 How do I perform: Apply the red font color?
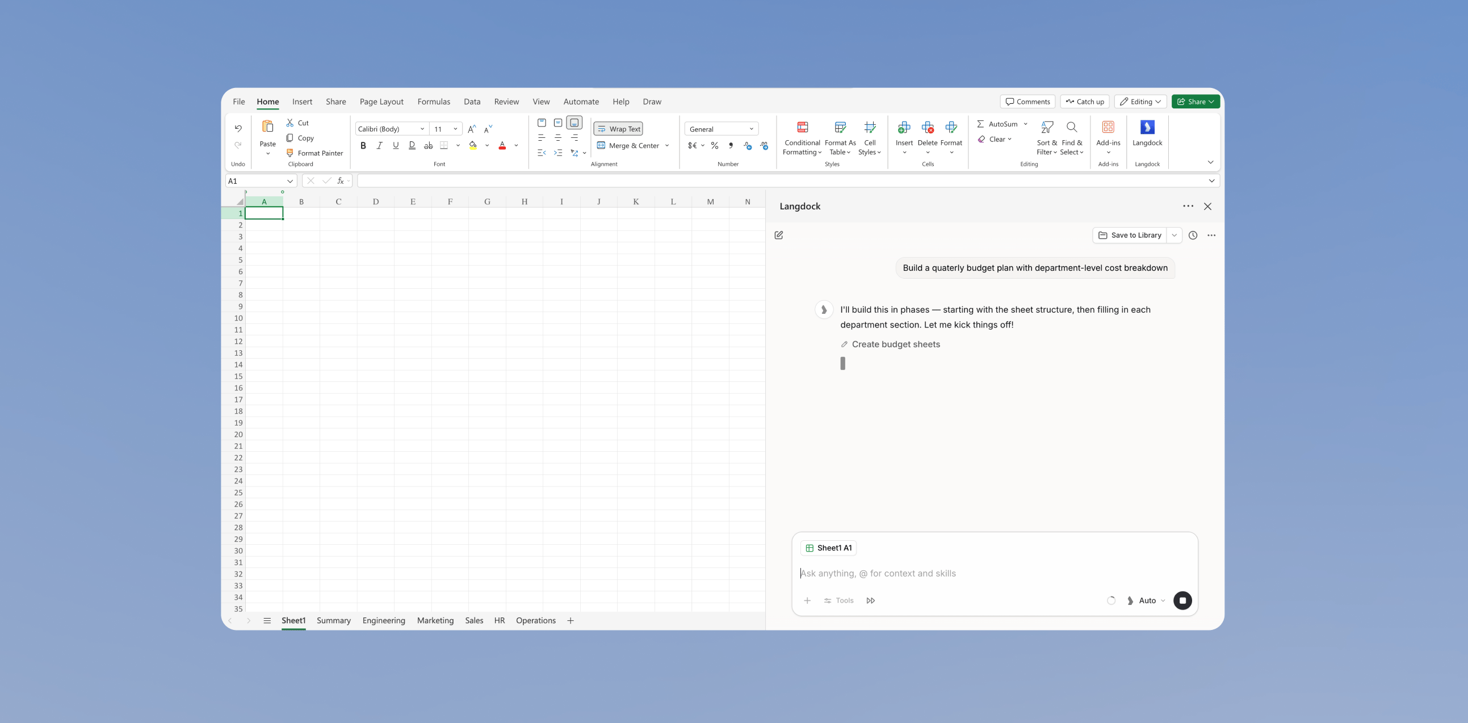click(502, 146)
